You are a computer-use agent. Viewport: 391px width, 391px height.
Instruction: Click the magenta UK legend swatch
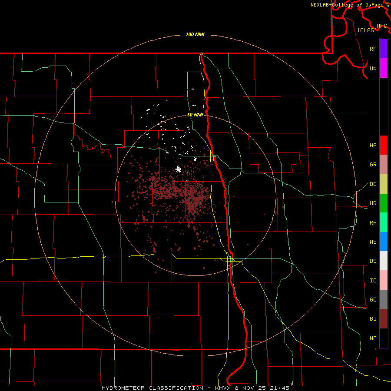(x=384, y=68)
